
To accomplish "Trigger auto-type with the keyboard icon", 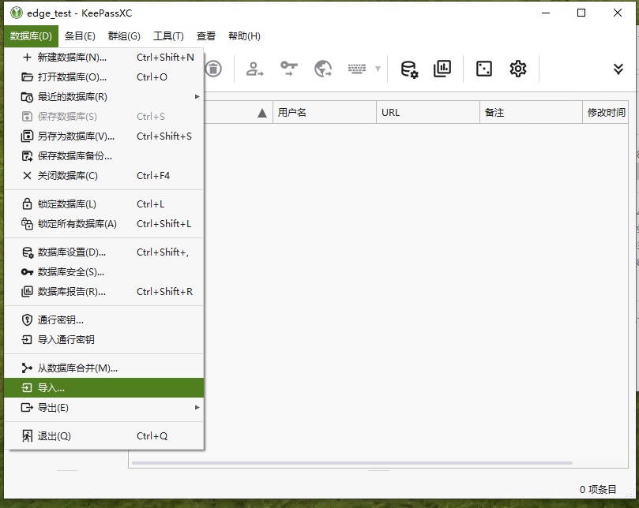I will tap(355, 69).
